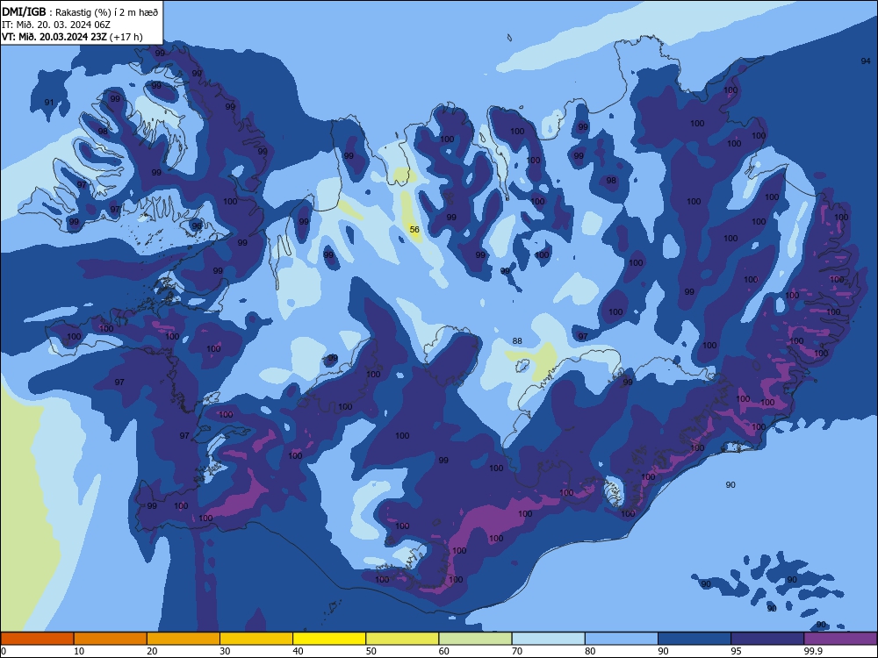Click the legend tick label '40'
Screen dimensions: 878x658
[299, 651]
